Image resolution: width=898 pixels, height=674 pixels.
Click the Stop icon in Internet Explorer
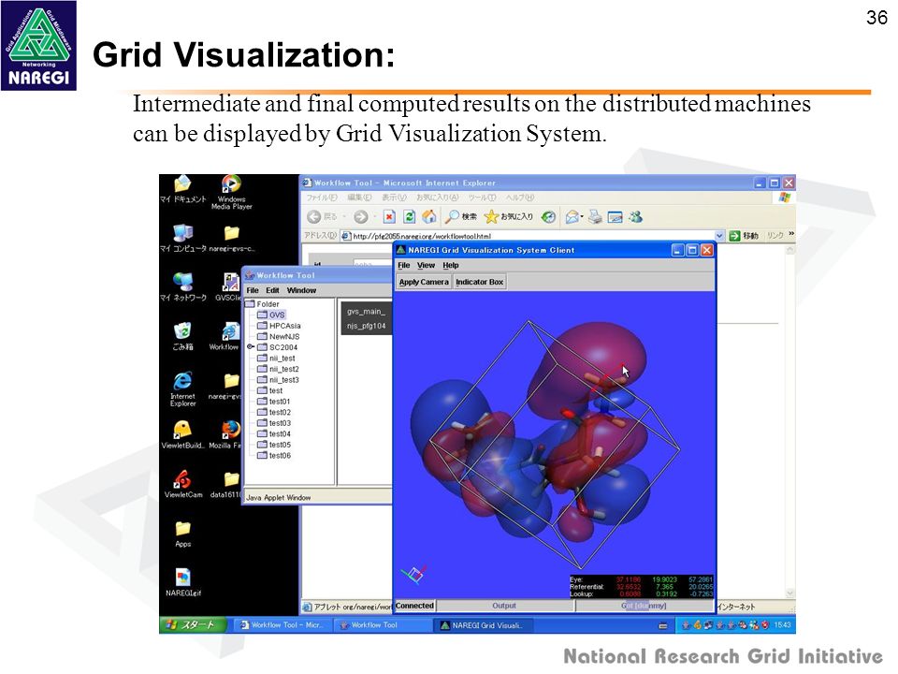[x=389, y=216]
